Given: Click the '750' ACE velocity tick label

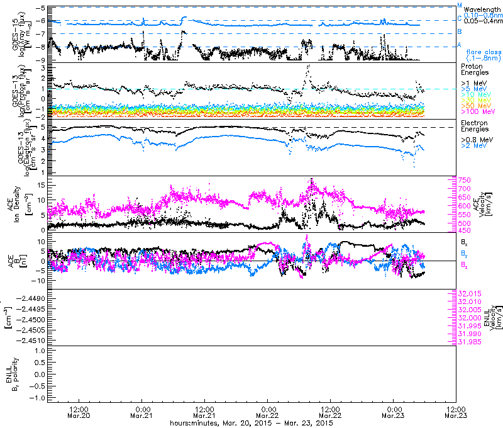Looking at the screenshot, I should coord(465,180).
